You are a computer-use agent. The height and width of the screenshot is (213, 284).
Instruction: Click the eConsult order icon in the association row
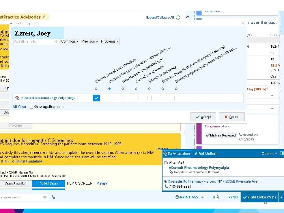point(17,98)
